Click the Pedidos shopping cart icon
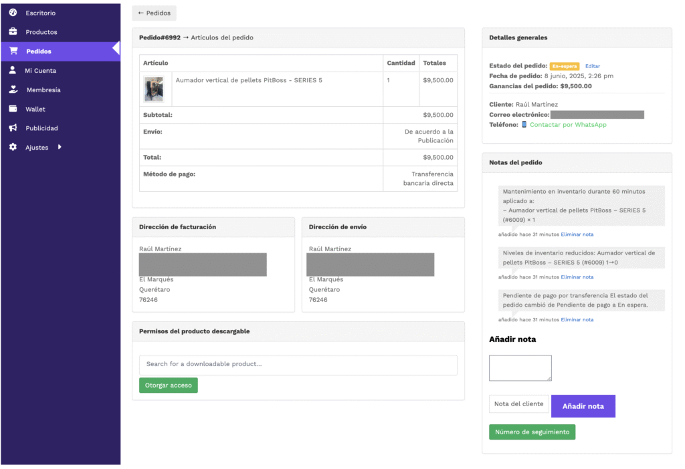Screen dimensions: 685x469 click(13, 51)
